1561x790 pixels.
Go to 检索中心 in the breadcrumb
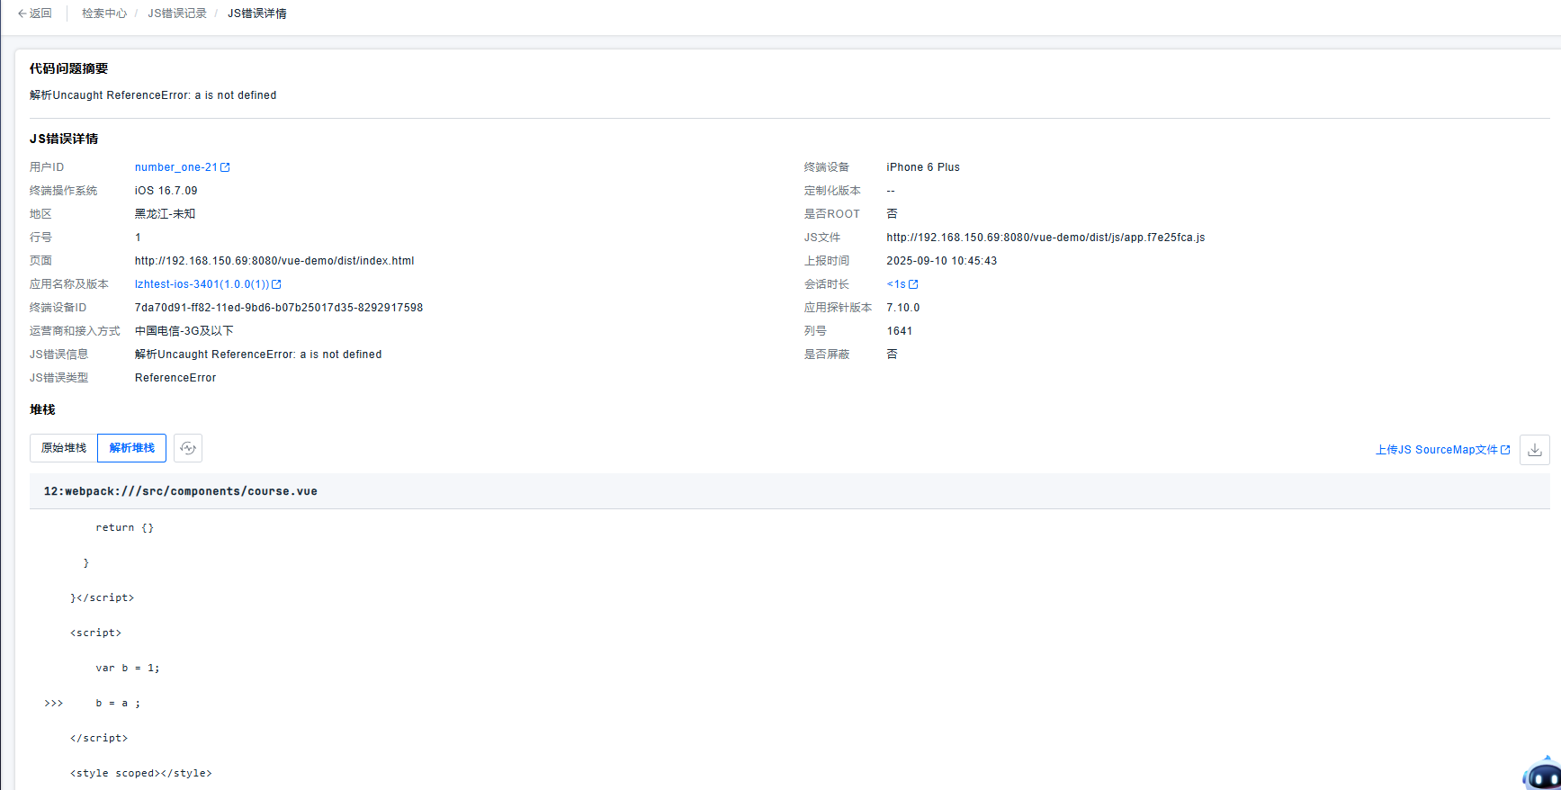(x=104, y=13)
